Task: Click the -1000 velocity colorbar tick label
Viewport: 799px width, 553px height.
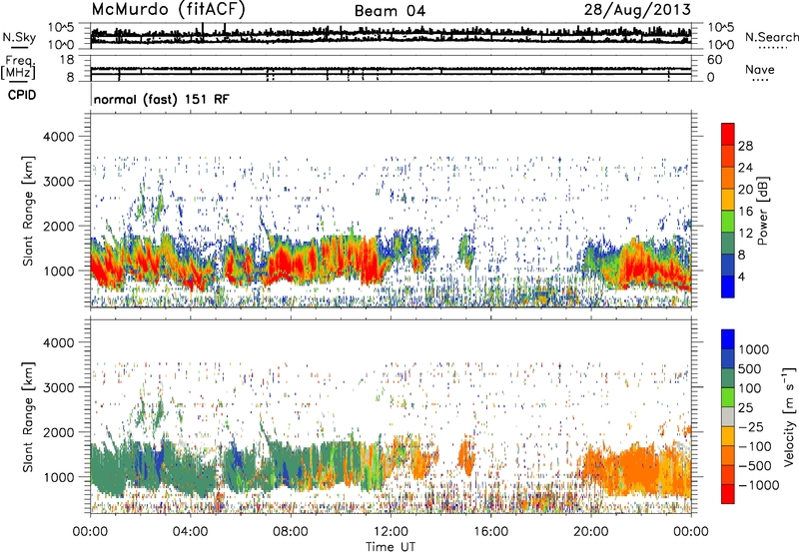Action: (759, 485)
